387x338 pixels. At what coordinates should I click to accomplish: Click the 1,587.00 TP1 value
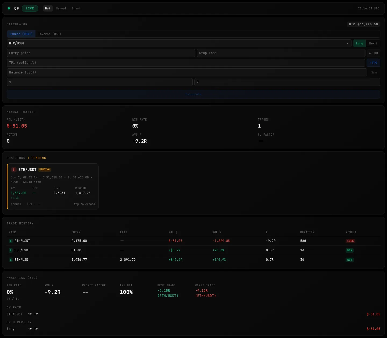(19, 193)
